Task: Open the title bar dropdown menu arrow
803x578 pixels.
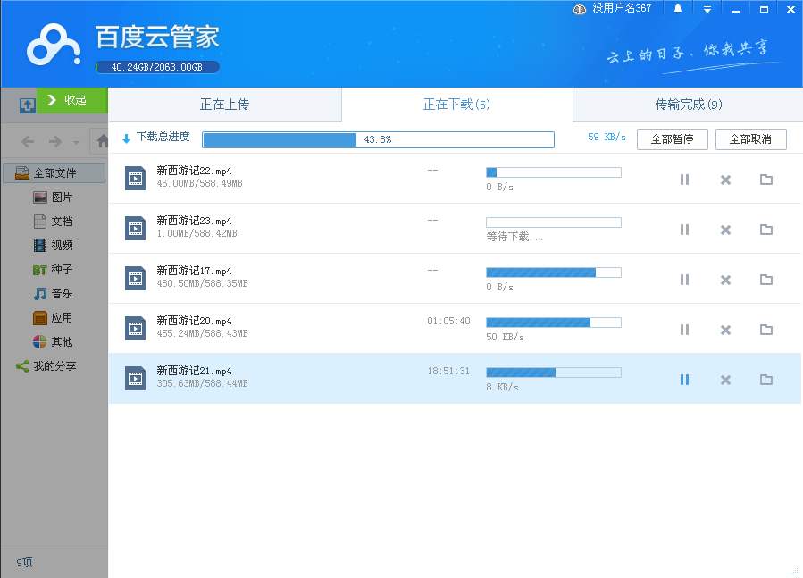Action: point(707,9)
